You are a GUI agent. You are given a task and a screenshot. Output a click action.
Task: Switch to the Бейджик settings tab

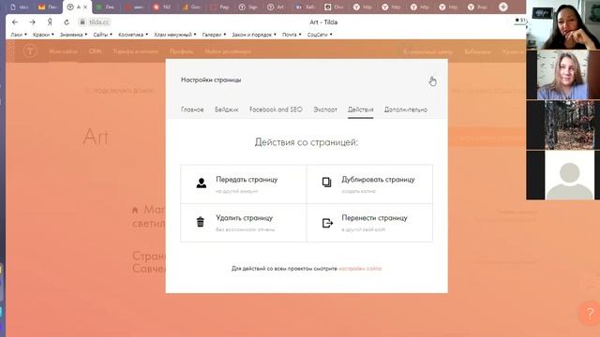click(227, 110)
